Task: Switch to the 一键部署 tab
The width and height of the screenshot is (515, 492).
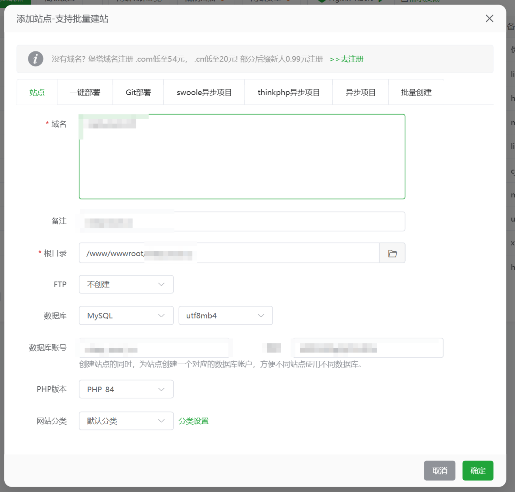Action: [x=84, y=92]
